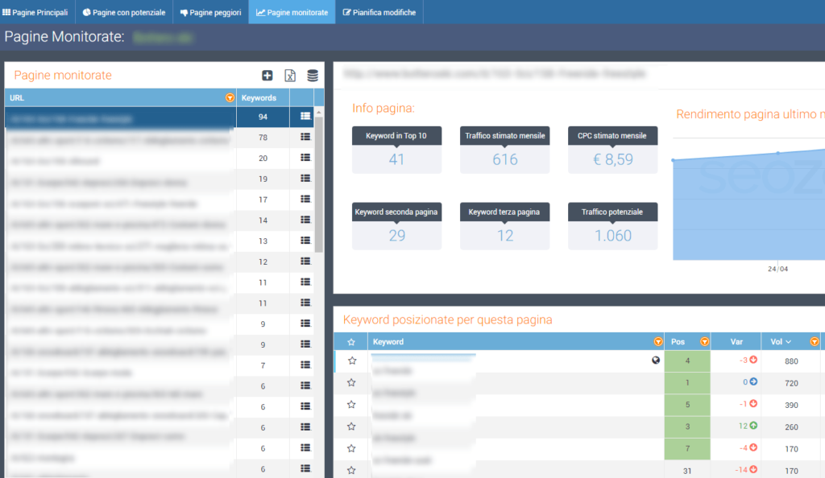Mark the keyword with volume 260 as favorite

coord(352,426)
